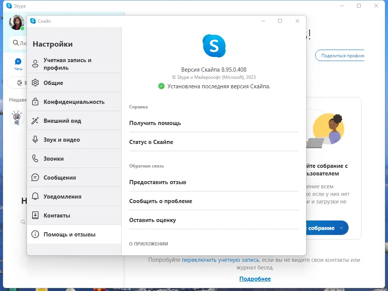Click the magnifier icon in the main window search box
The height and width of the screenshot is (291, 388).
tap(16, 43)
